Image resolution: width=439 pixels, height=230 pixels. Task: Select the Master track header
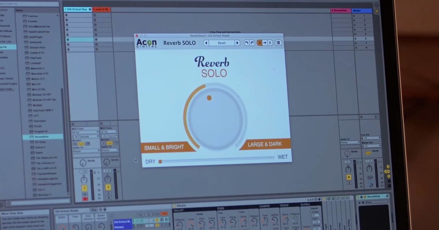361,11
